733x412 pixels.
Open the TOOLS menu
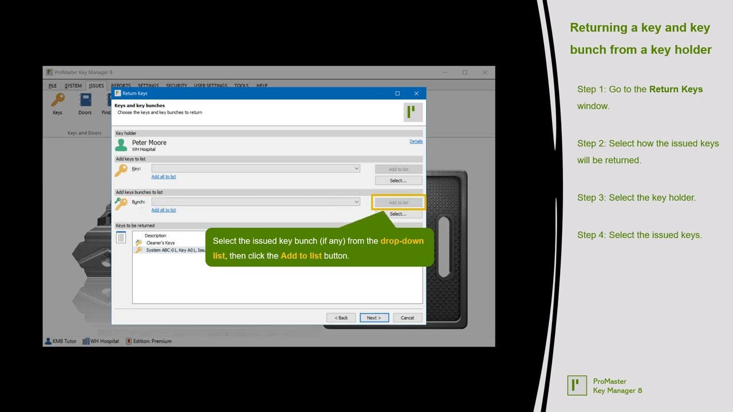point(241,86)
